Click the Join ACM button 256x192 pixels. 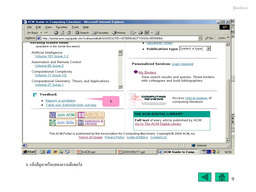tap(63, 115)
